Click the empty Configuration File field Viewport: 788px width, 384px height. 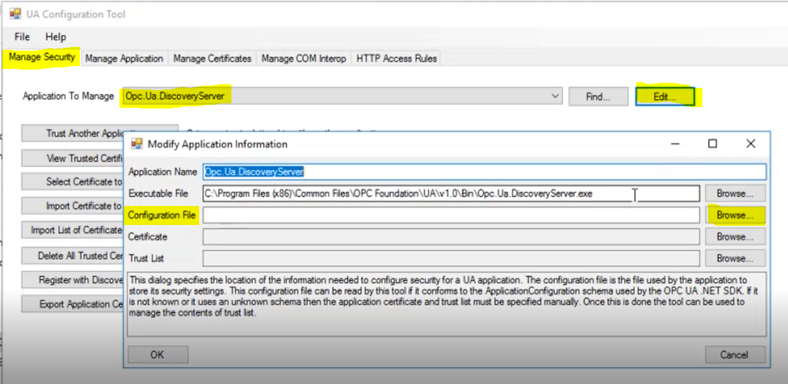[x=451, y=215]
